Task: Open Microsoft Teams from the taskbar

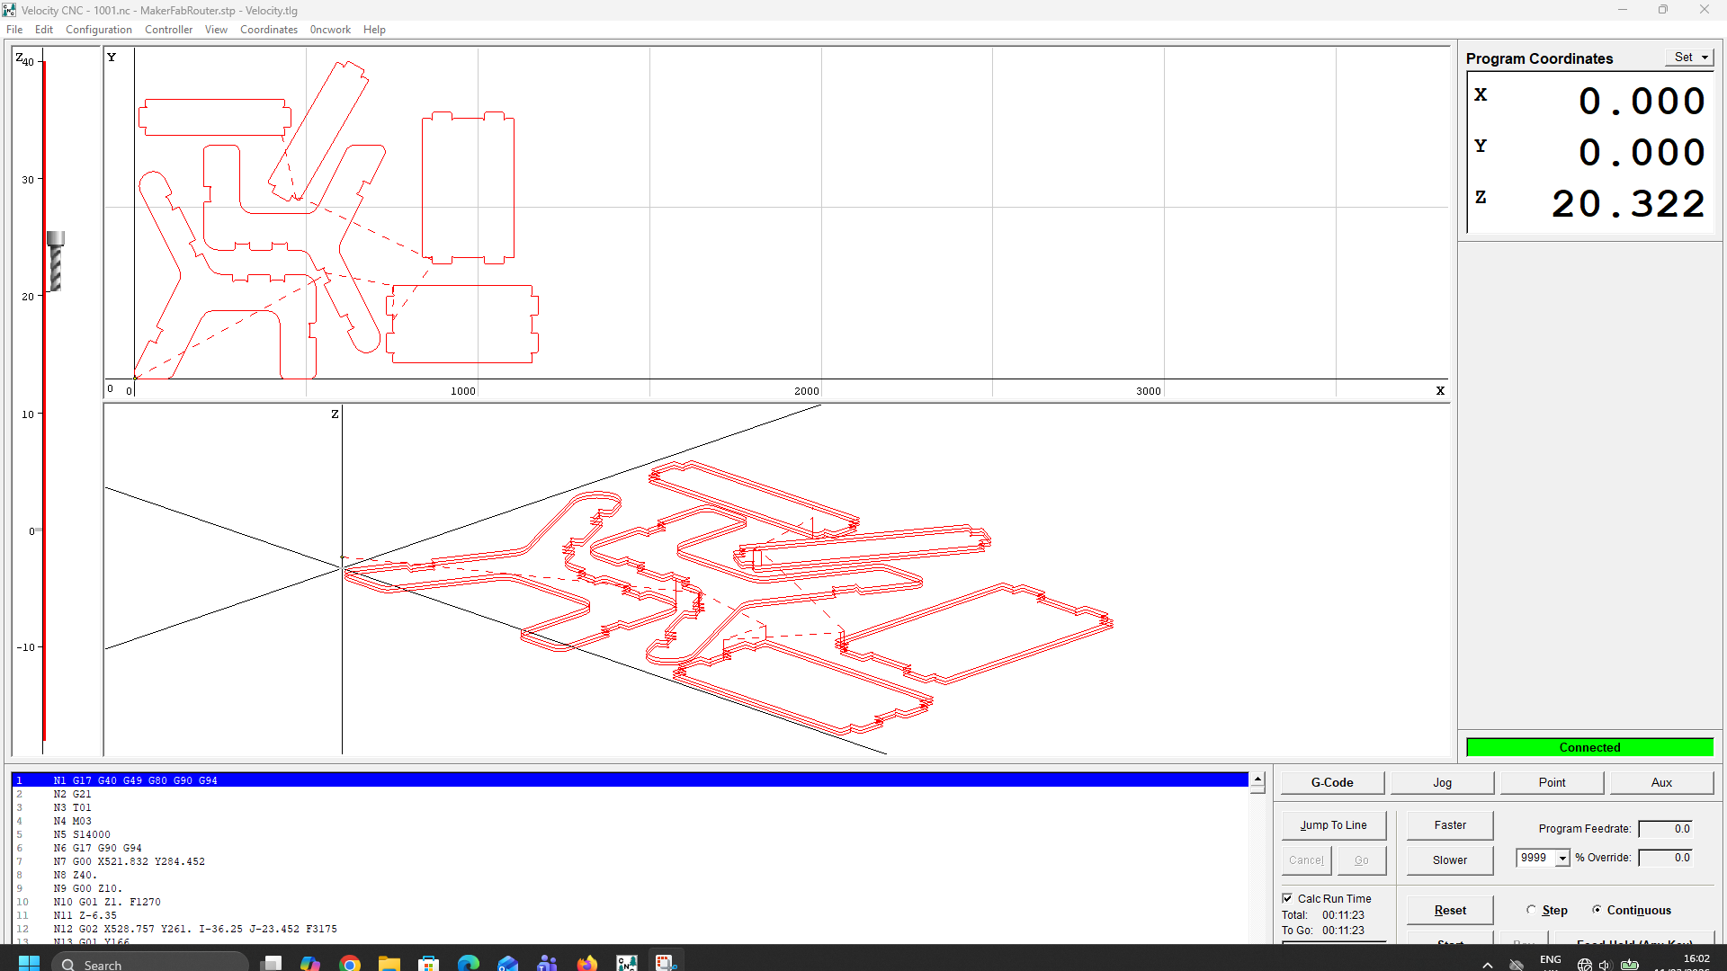Action: (x=547, y=963)
